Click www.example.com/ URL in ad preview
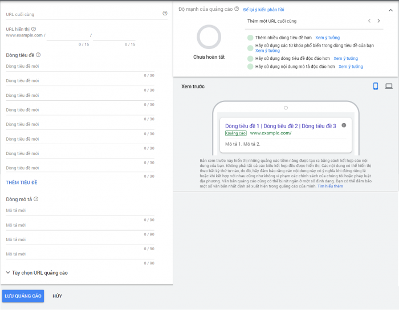The width and height of the screenshot is (399, 310). click(271, 133)
